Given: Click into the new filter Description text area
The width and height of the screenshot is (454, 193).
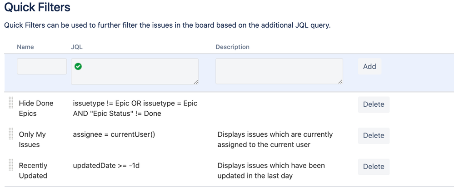Looking at the screenshot, I should pos(279,71).
